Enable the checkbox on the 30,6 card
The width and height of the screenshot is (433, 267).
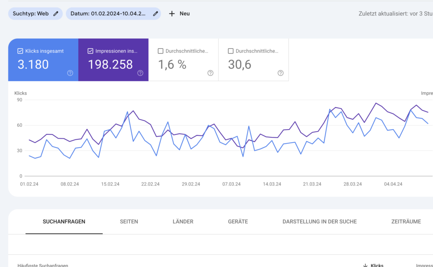coord(230,51)
